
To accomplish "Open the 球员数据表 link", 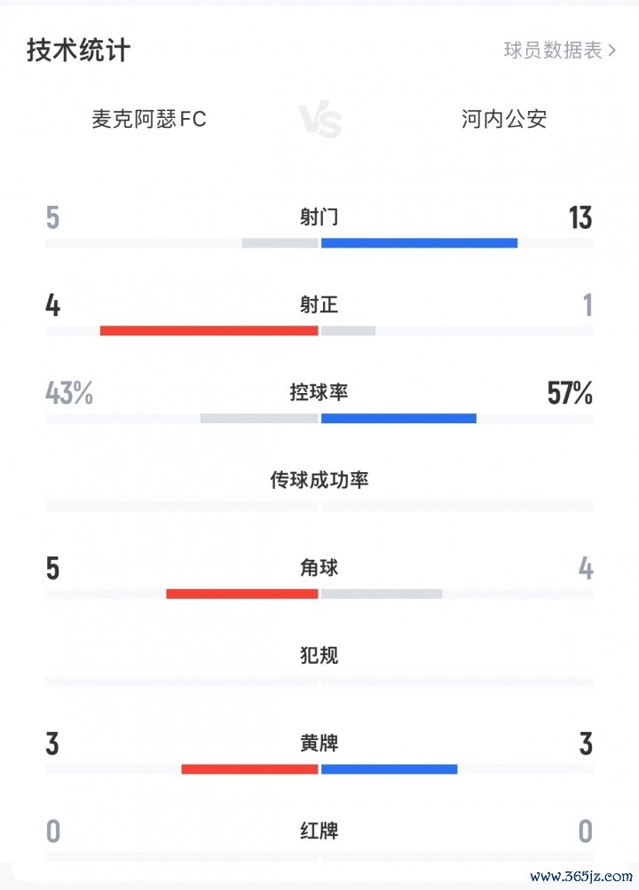I will coord(552,50).
